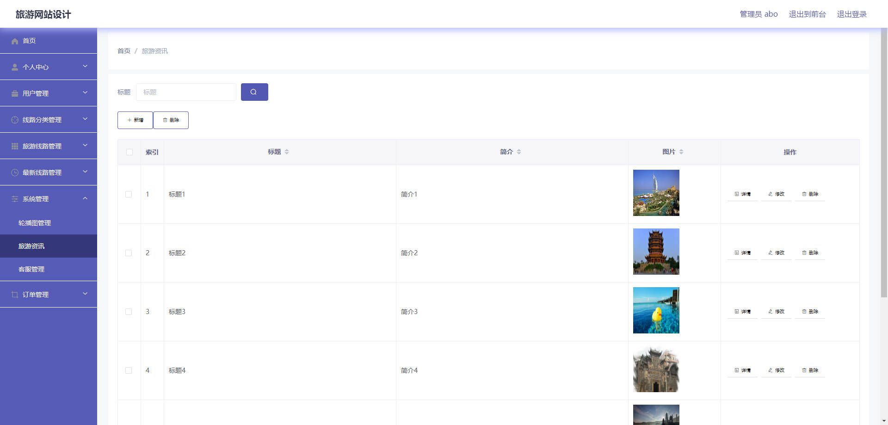
Task: Expand the 线路分类管理 menu chevron
Action: pyautogui.click(x=85, y=119)
